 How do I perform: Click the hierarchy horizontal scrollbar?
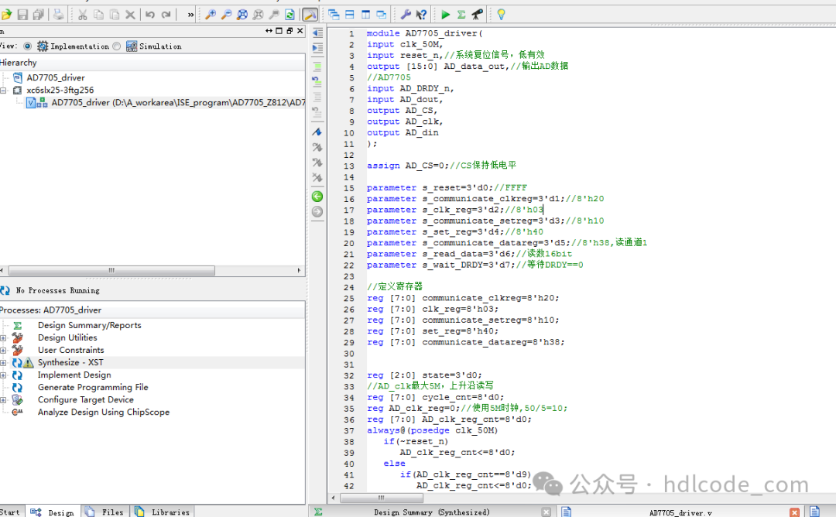point(111,270)
